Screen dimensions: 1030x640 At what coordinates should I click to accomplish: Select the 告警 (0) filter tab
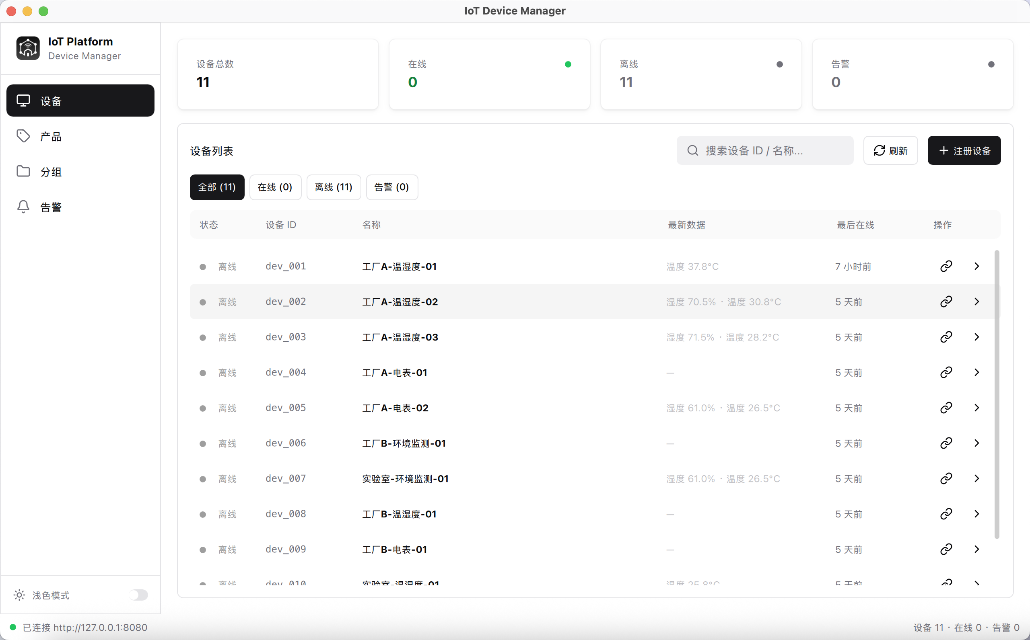(x=392, y=187)
